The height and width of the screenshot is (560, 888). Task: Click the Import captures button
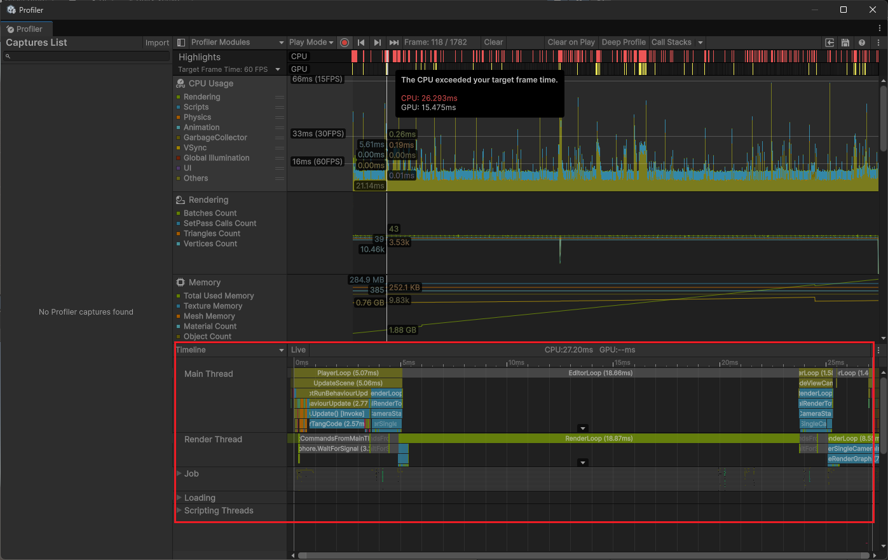click(157, 43)
